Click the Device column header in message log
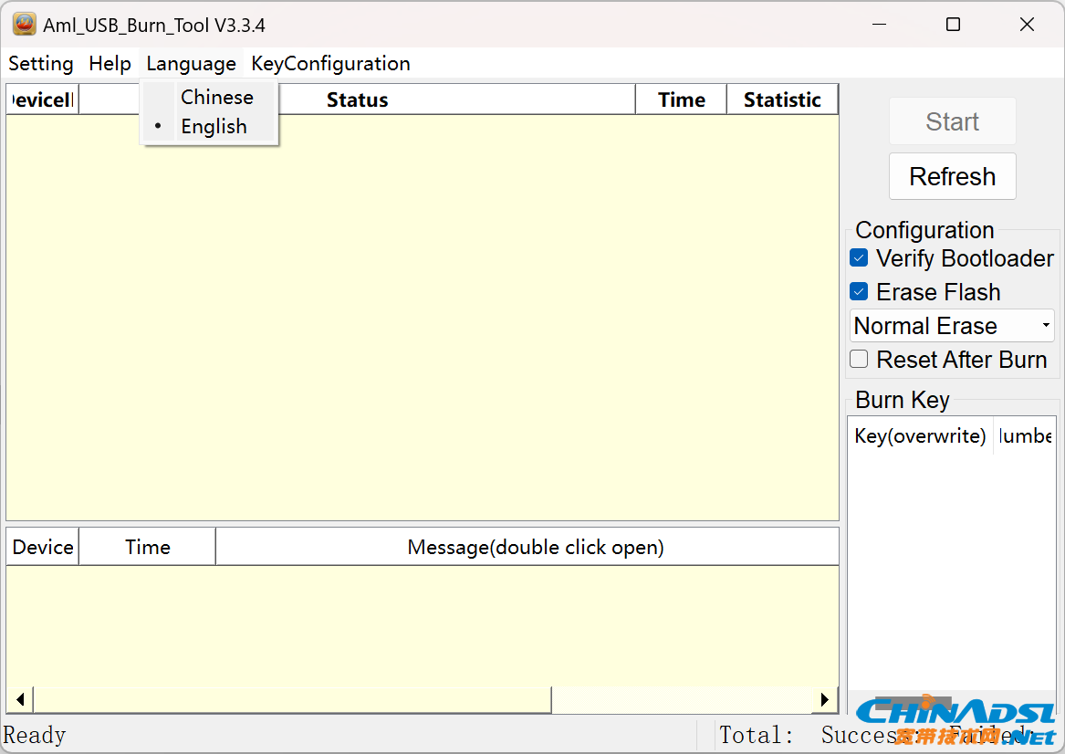The width and height of the screenshot is (1065, 754). tap(43, 547)
